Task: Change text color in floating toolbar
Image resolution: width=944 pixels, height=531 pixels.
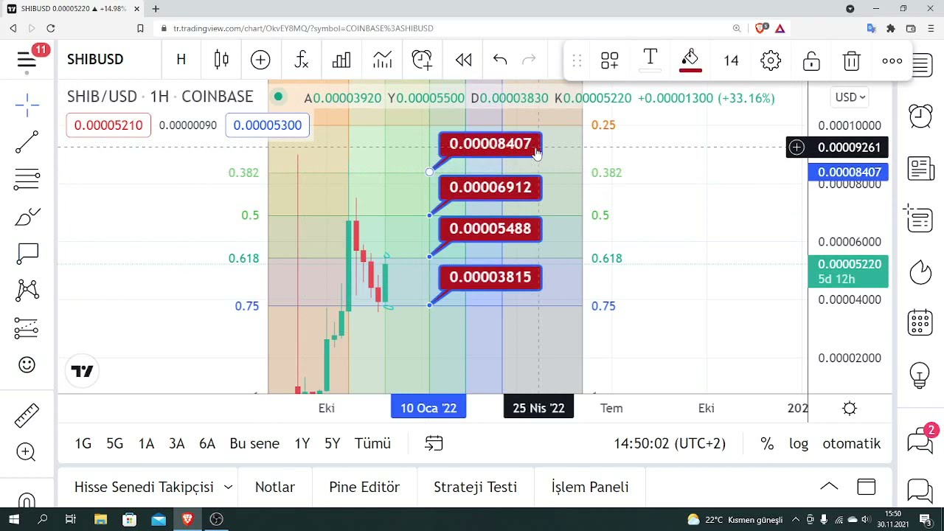Action: tap(650, 60)
